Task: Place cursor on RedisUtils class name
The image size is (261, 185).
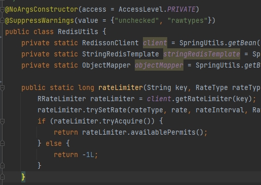Action: click(x=78, y=32)
